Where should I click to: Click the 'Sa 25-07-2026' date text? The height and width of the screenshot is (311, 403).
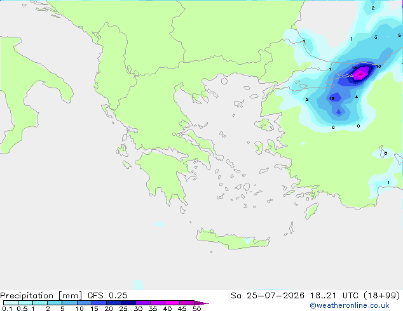click(x=268, y=296)
